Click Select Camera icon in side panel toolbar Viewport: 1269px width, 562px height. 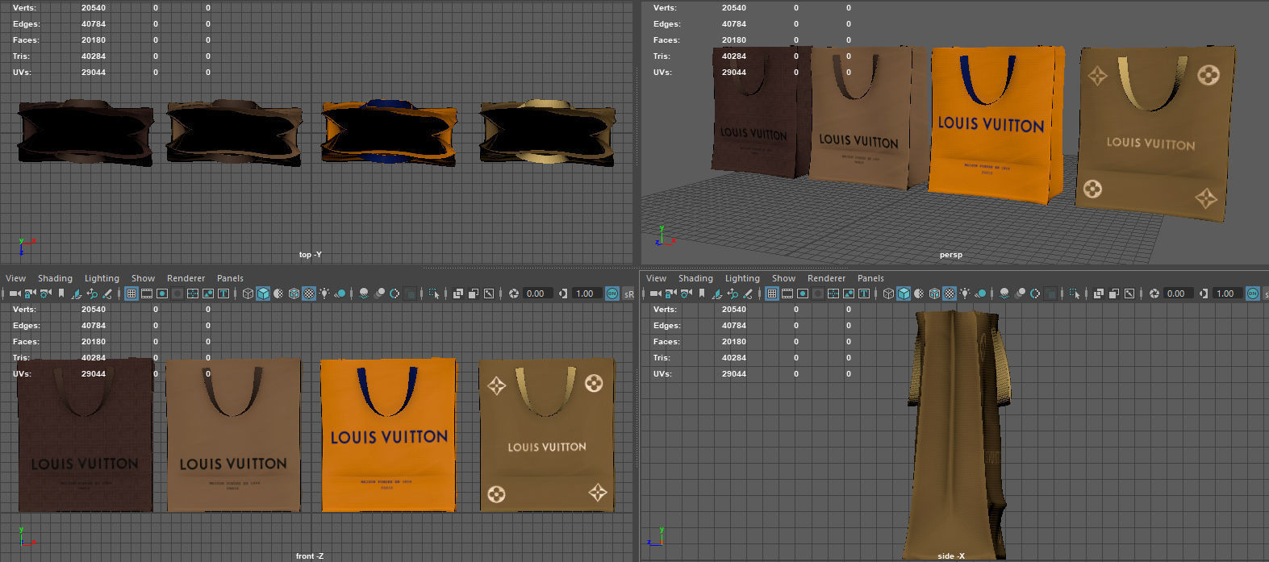(x=655, y=293)
